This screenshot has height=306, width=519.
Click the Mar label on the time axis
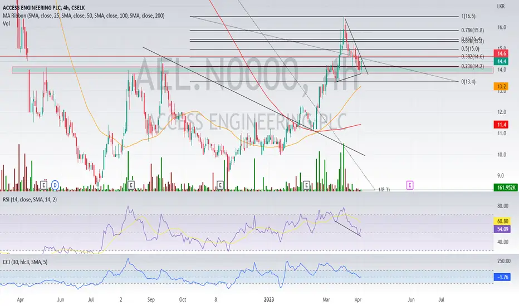(326, 300)
